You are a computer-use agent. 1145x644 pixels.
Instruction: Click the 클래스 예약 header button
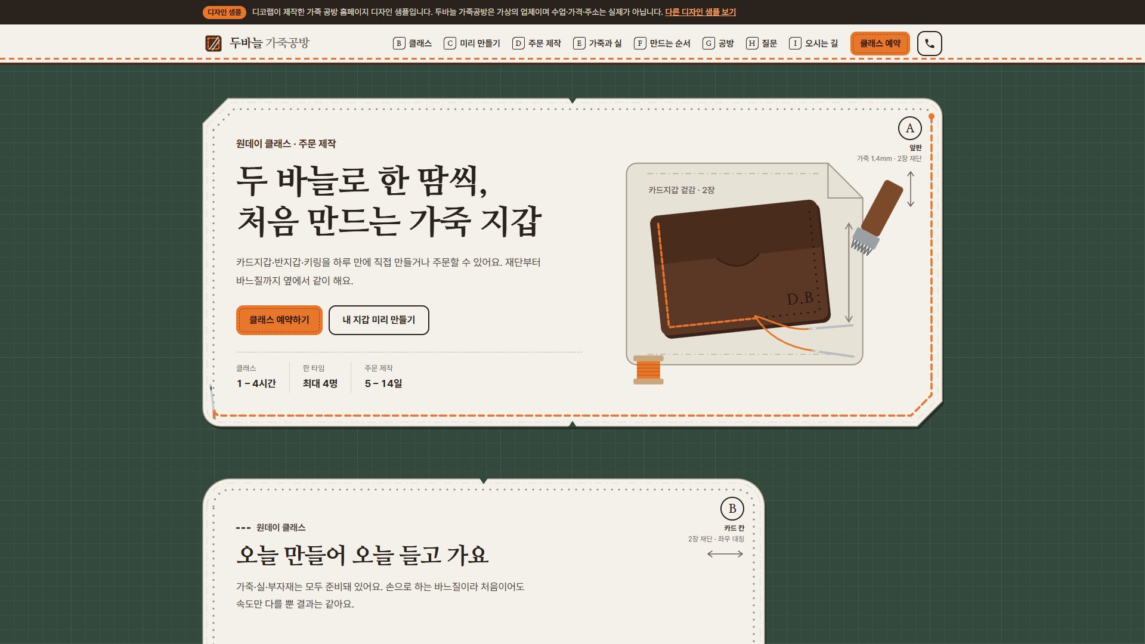coord(880,44)
